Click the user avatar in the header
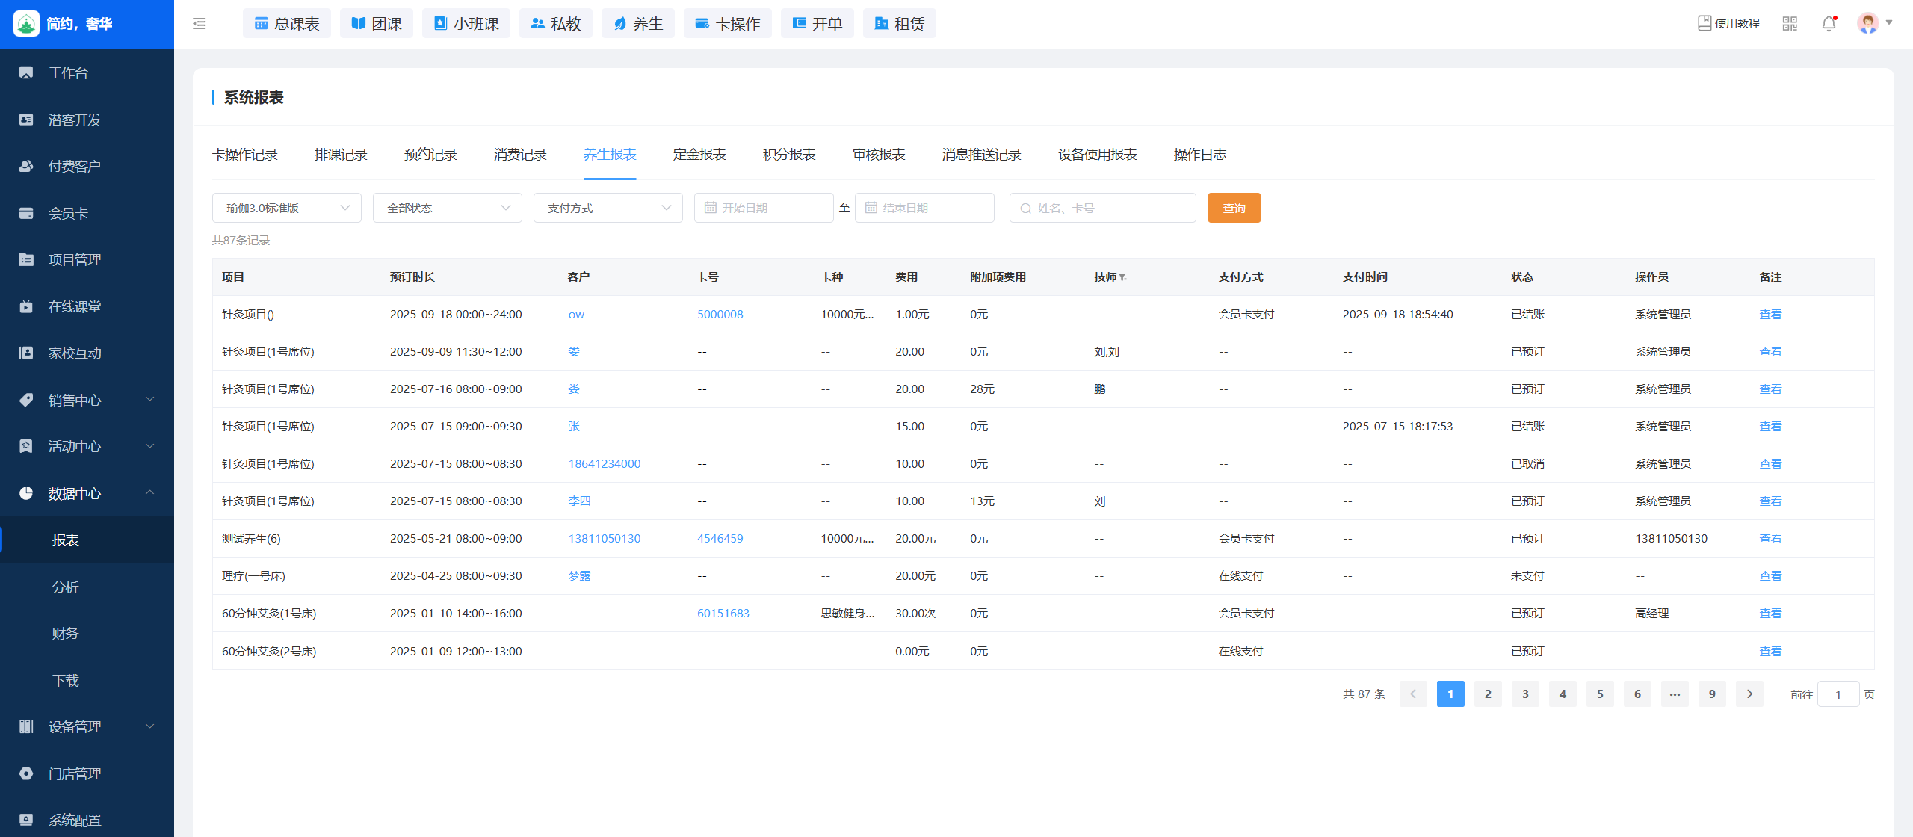1913x837 pixels. click(1867, 24)
